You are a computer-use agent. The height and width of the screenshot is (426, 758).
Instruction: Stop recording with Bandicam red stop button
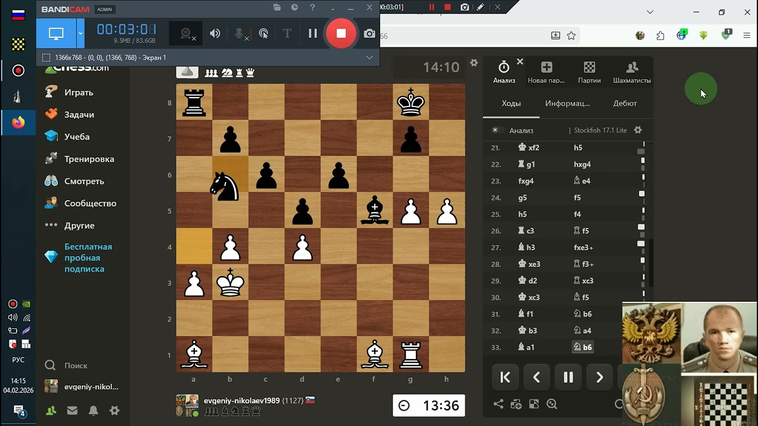tap(341, 34)
